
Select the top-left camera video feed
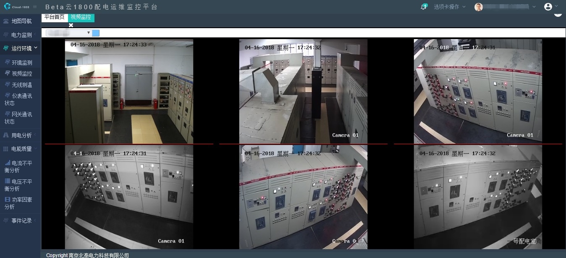click(x=129, y=92)
